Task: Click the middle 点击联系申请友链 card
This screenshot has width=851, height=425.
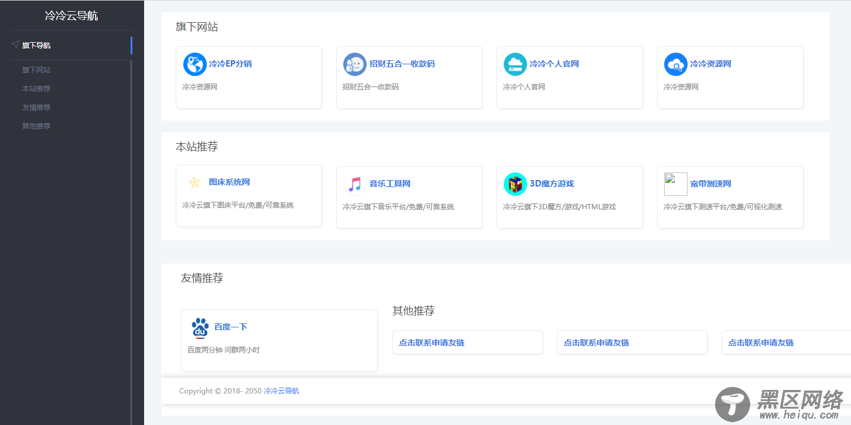Action: click(632, 343)
